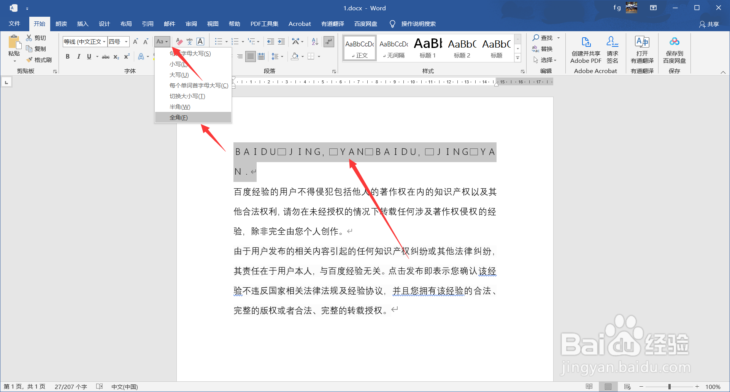Click the Replace (替换) button
This screenshot has width=730, height=392.
tap(542, 49)
